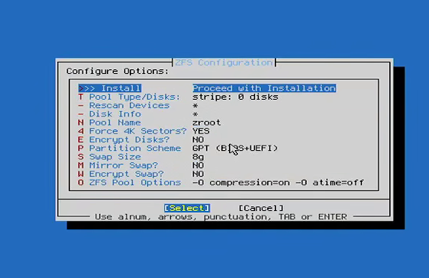This screenshot has height=278, width=429.
Task: Click the red S hotkey letter
Action: (81, 157)
